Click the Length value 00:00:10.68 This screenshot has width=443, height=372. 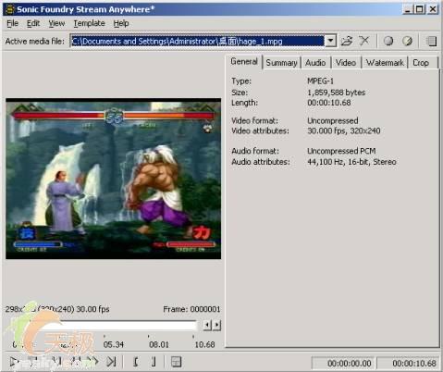point(329,103)
